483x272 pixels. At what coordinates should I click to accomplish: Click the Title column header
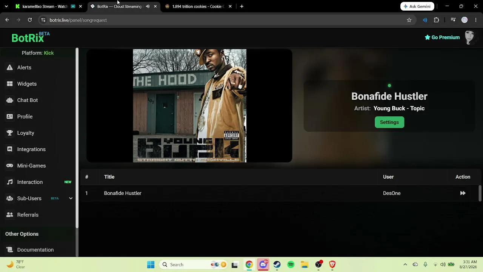pyautogui.click(x=109, y=177)
